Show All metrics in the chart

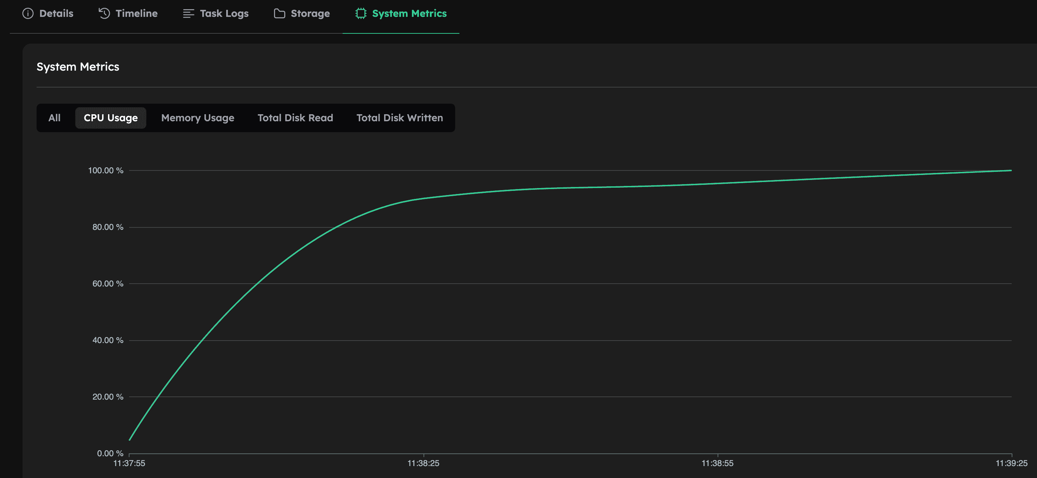click(x=54, y=117)
